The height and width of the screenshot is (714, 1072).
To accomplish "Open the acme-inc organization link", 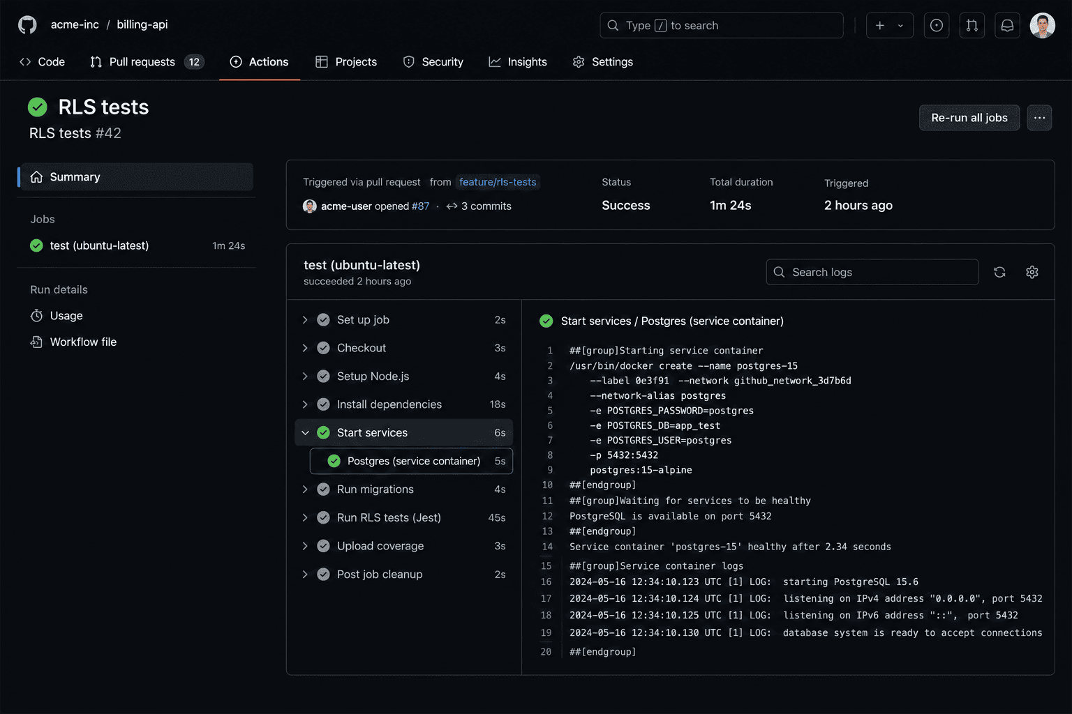I will coord(75,24).
